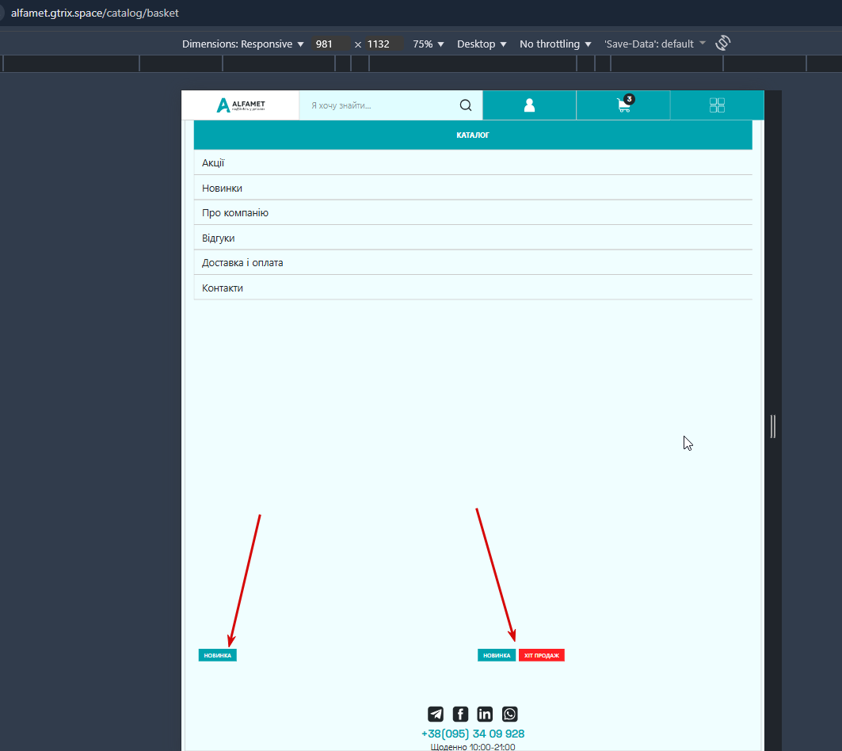
Task: Open the Про компанію menu item
Action: [473, 213]
